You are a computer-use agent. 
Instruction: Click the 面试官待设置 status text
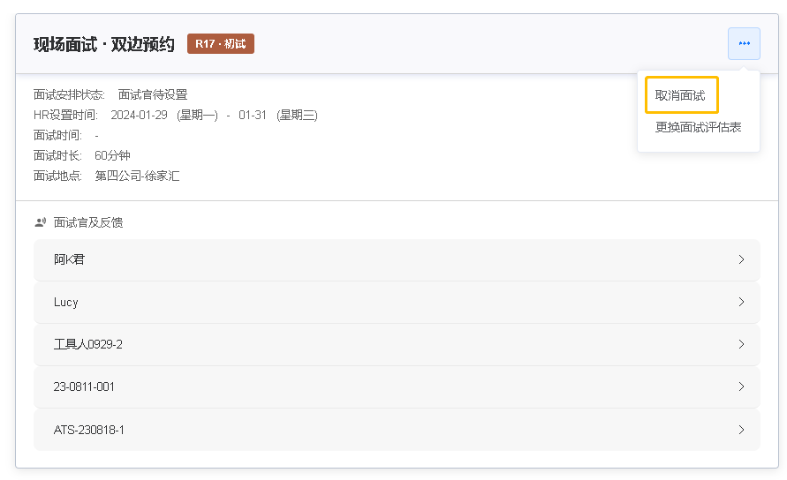point(153,94)
